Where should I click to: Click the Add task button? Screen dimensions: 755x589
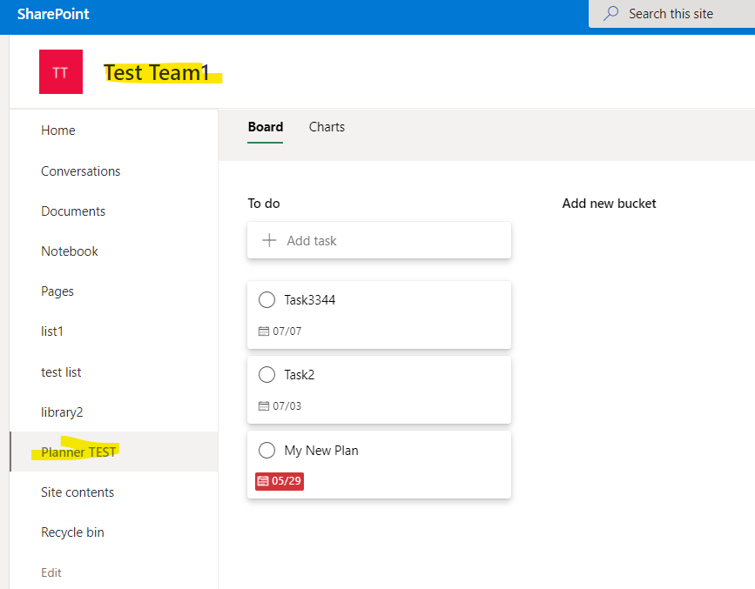pos(379,240)
